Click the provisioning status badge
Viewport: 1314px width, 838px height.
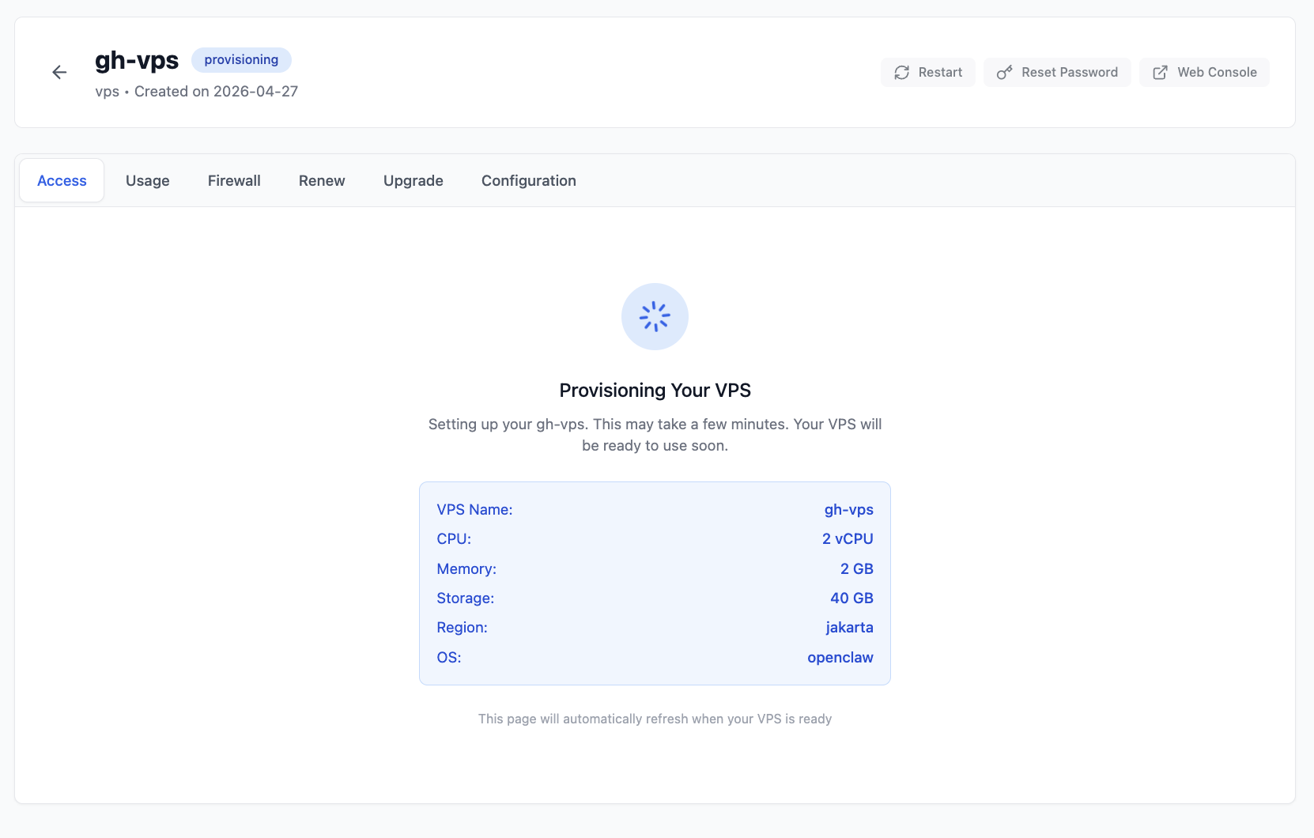pos(240,59)
